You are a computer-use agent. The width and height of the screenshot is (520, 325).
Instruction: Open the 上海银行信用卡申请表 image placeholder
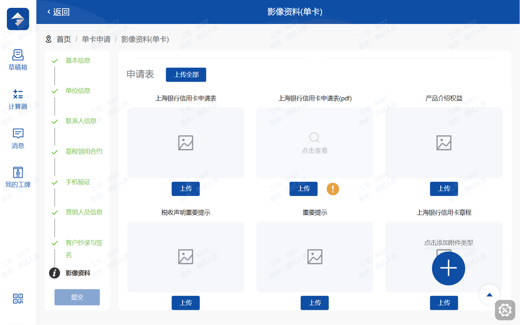click(x=186, y=143)
